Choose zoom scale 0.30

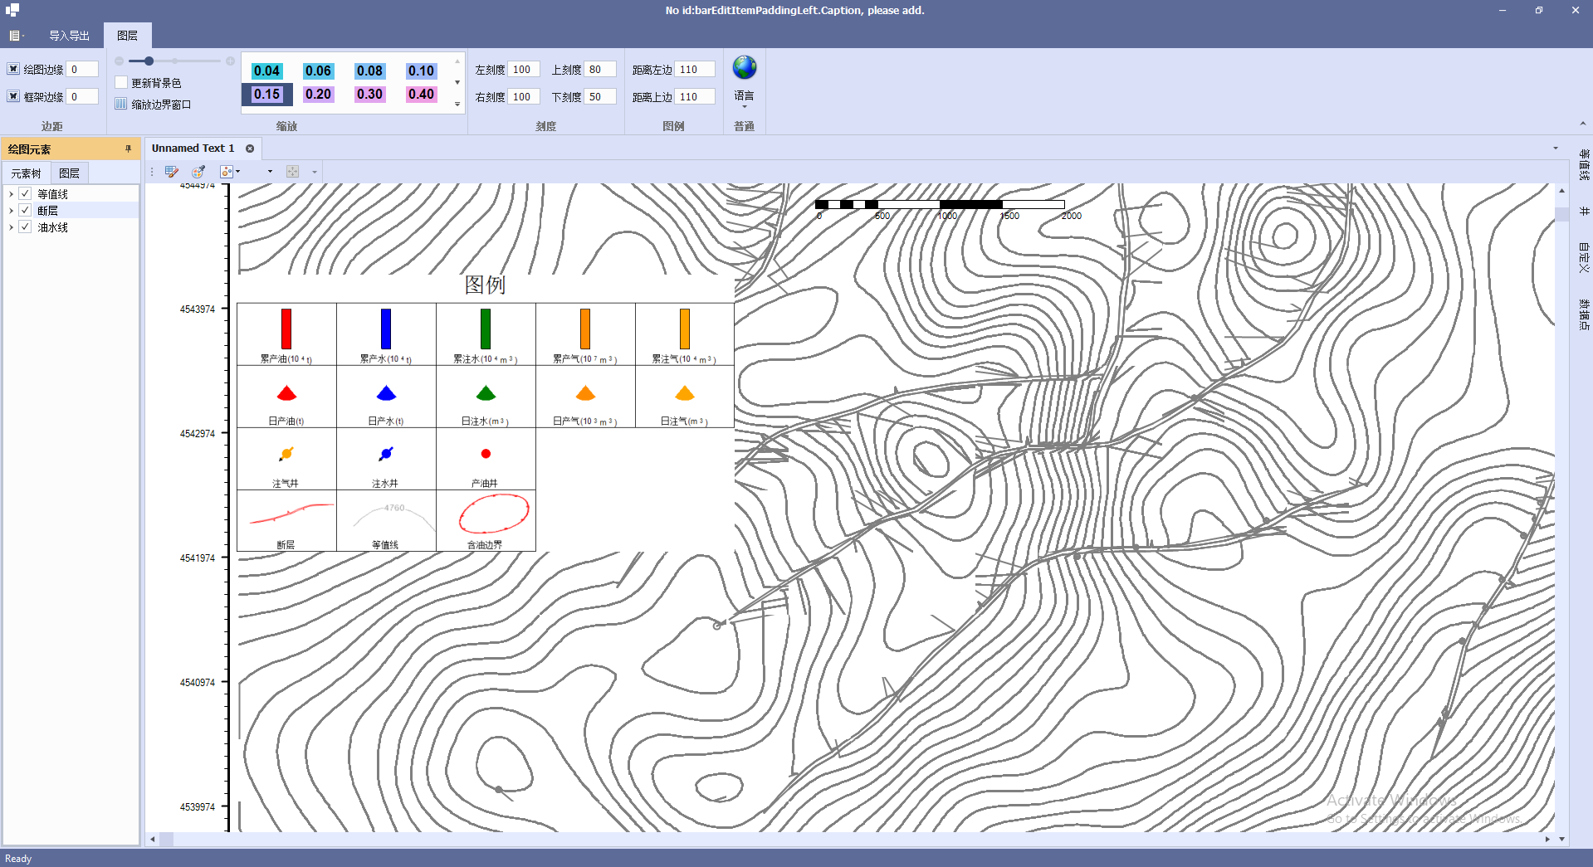pyautogui.click(x=369, y=94)
